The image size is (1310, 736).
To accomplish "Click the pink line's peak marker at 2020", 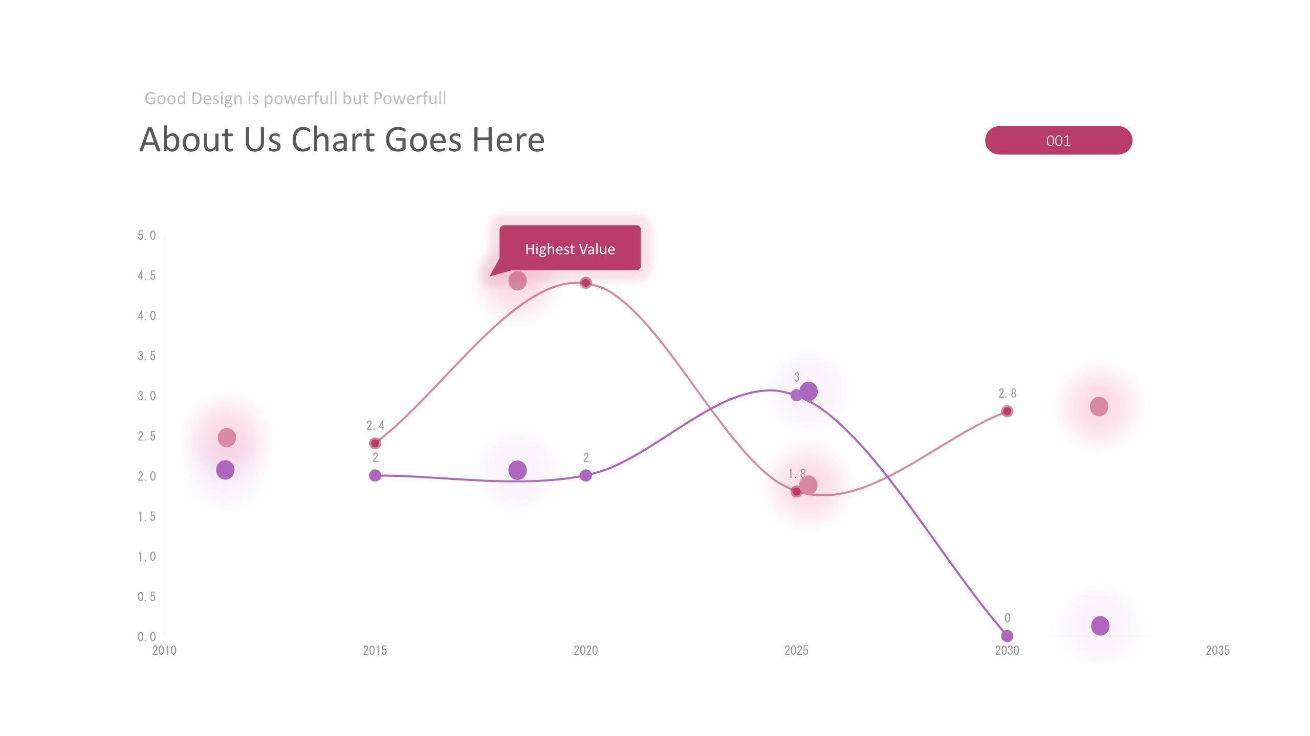I will point(586,283).
